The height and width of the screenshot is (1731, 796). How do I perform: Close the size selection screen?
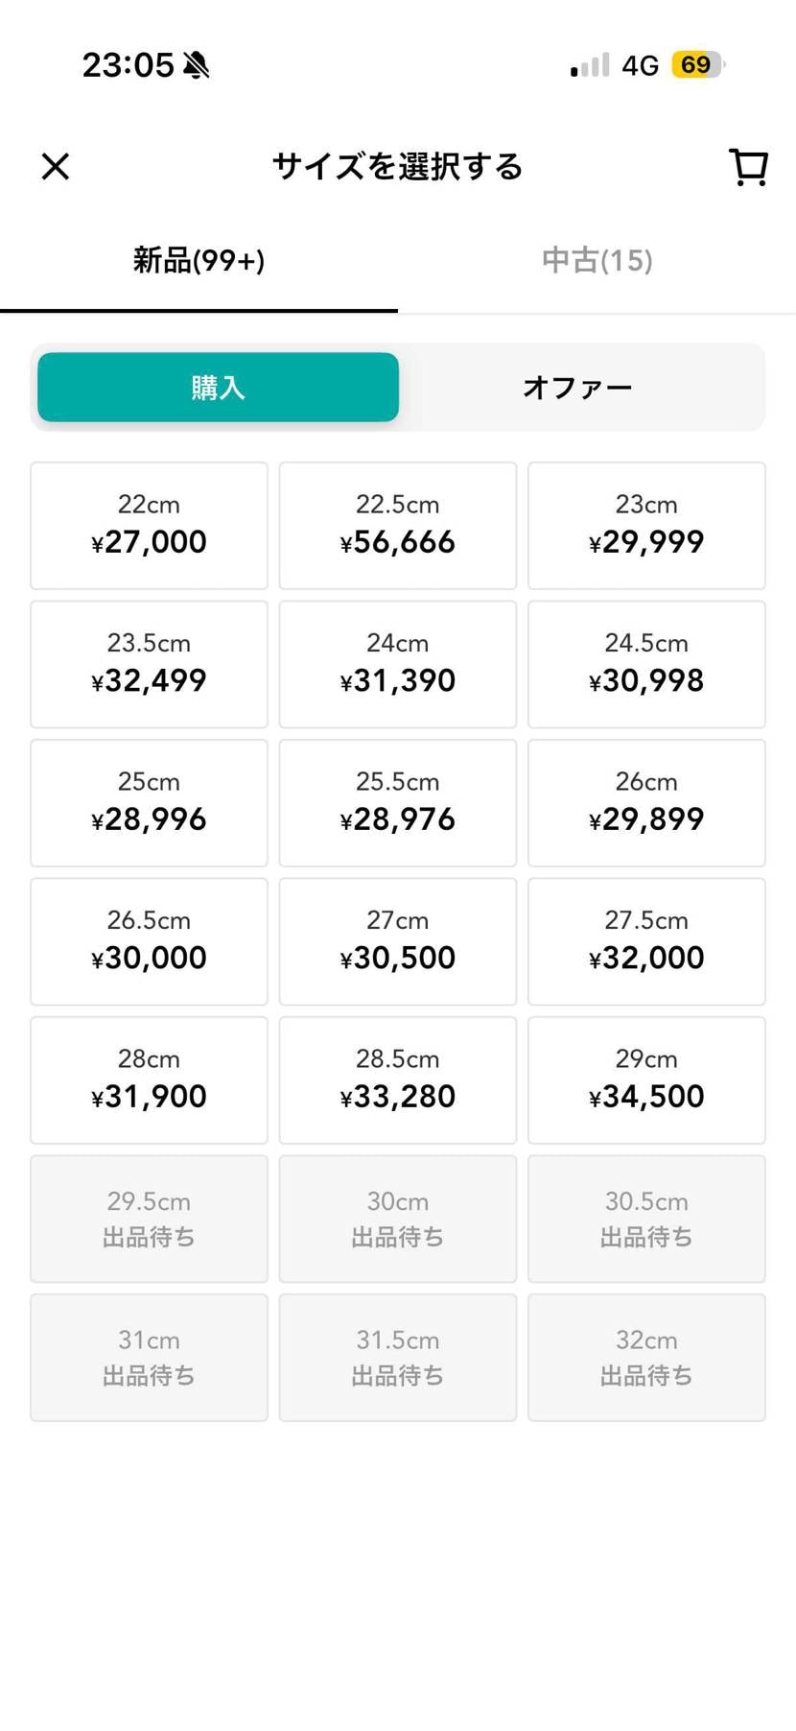coord(56,166)
